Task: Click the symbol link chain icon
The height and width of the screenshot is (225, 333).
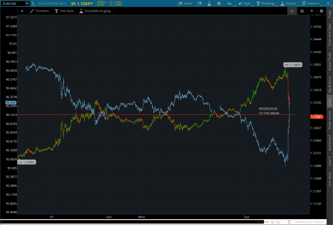Action: (x=33, y=3)
